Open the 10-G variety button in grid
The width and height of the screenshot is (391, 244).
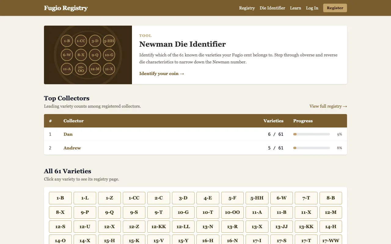pyautogui.click(x=183, y=212)
